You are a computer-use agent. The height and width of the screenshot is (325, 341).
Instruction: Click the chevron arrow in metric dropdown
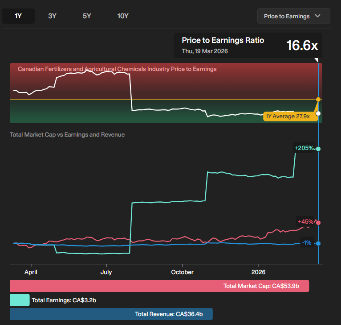[x=317, y=16]
